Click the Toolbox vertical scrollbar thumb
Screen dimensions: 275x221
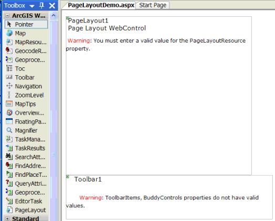coord(54,154)
